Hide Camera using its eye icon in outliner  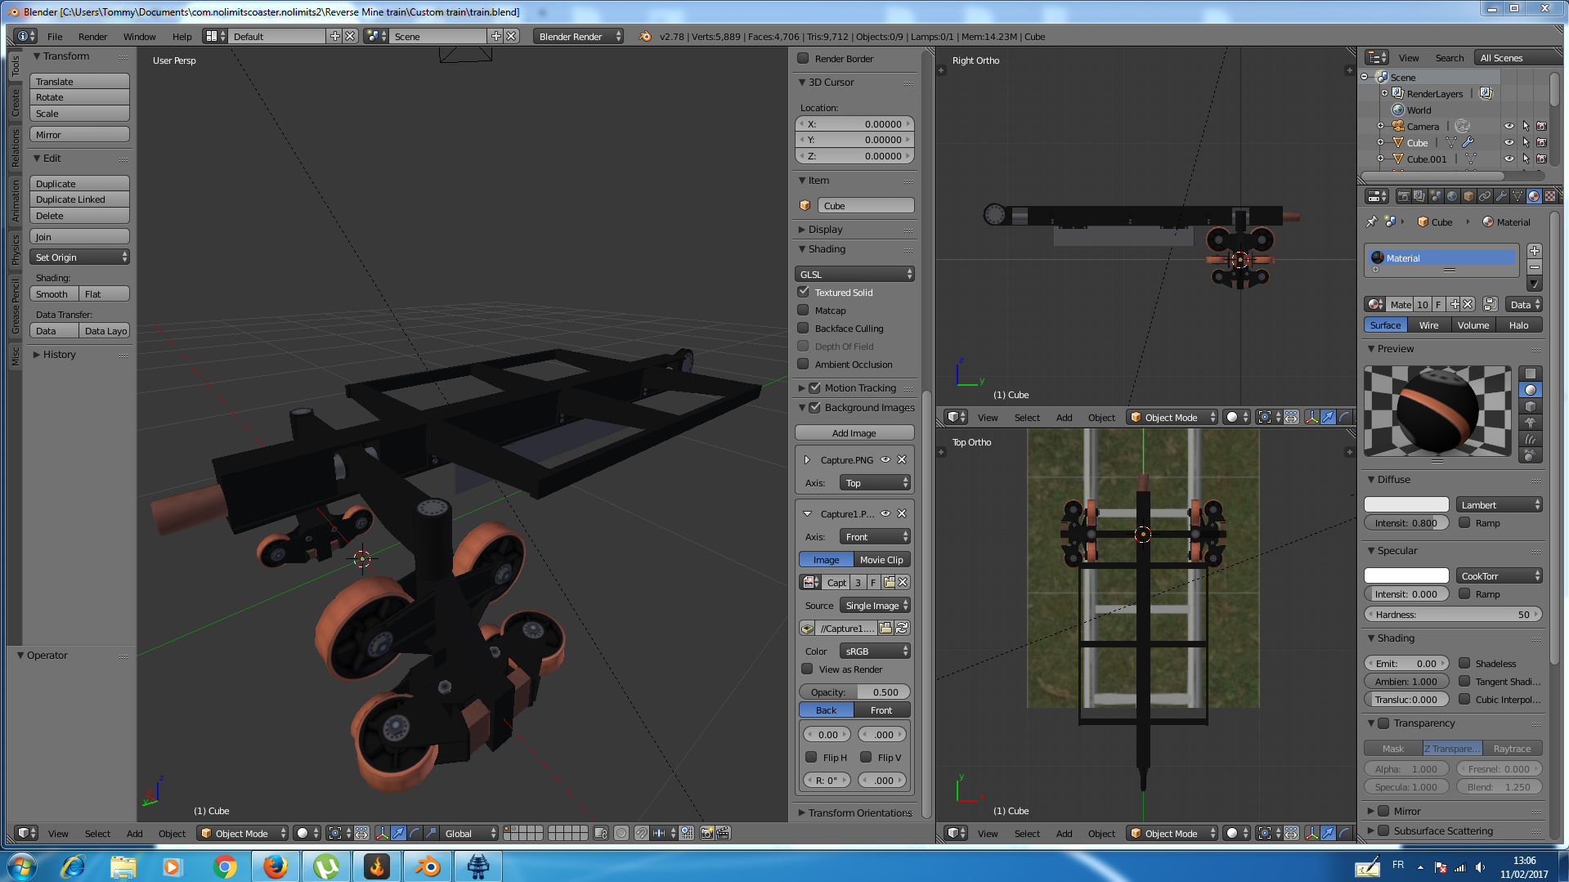click(x=1508, y=127)
